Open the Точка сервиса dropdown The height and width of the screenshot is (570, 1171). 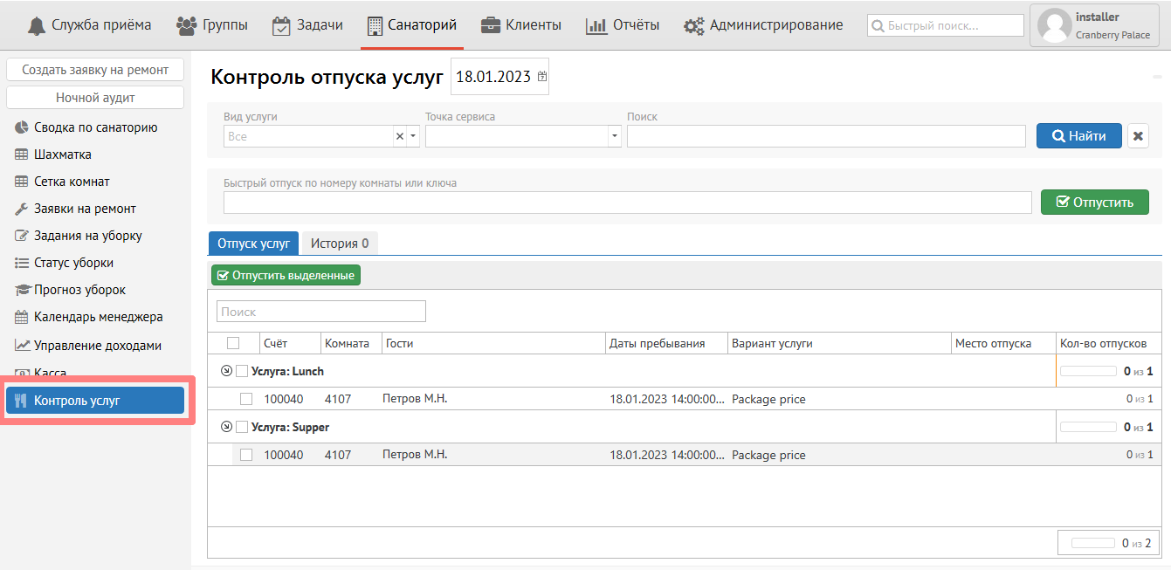point(615,136)
